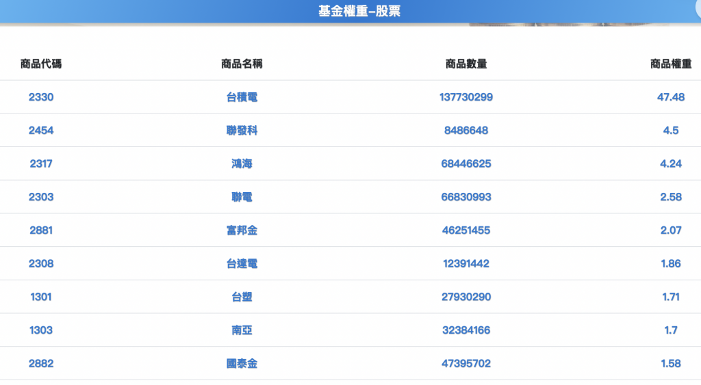Click stock name 台積電
This screenshot has width=701, height=385.
pos(242,97)
